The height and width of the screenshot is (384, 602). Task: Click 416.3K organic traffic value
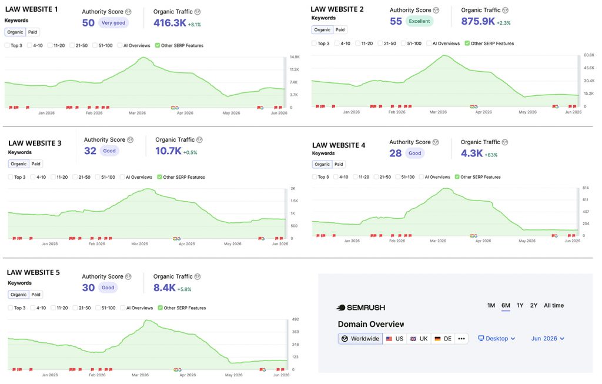point(170,23)
